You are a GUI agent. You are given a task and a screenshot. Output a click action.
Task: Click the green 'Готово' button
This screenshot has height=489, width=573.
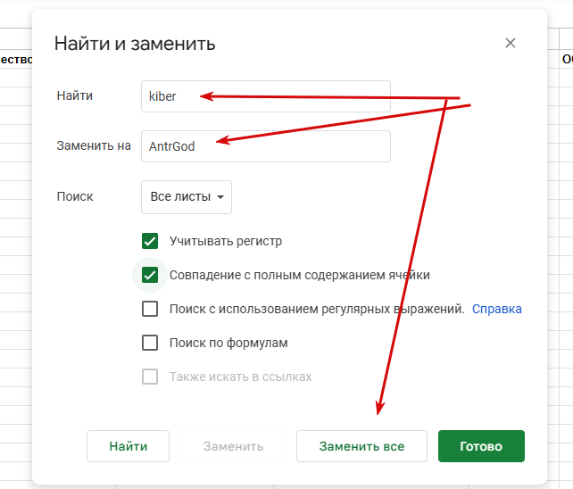481,446
